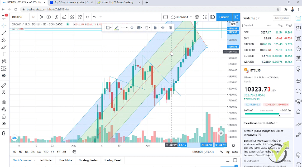302x167 pixels.
Task: Open the Pine Editor tab
Action: pyautogui.click(x=66, y=160)
